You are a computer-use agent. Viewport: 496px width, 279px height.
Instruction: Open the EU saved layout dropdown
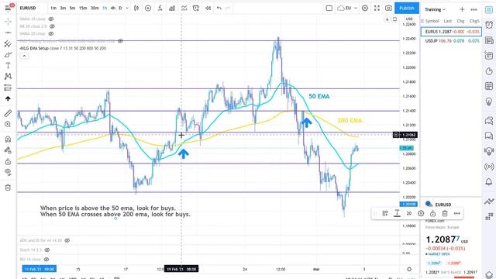347,9
